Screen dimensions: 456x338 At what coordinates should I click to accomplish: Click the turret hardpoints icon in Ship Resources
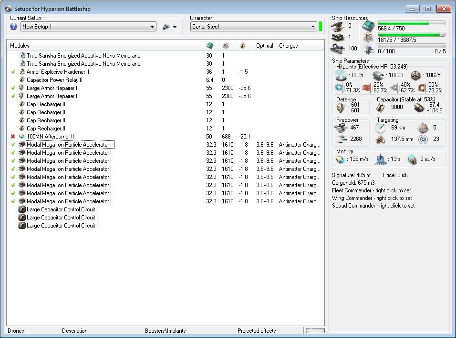(337, 26)
